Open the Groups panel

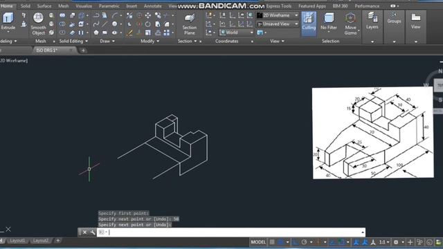click(394, 18)
